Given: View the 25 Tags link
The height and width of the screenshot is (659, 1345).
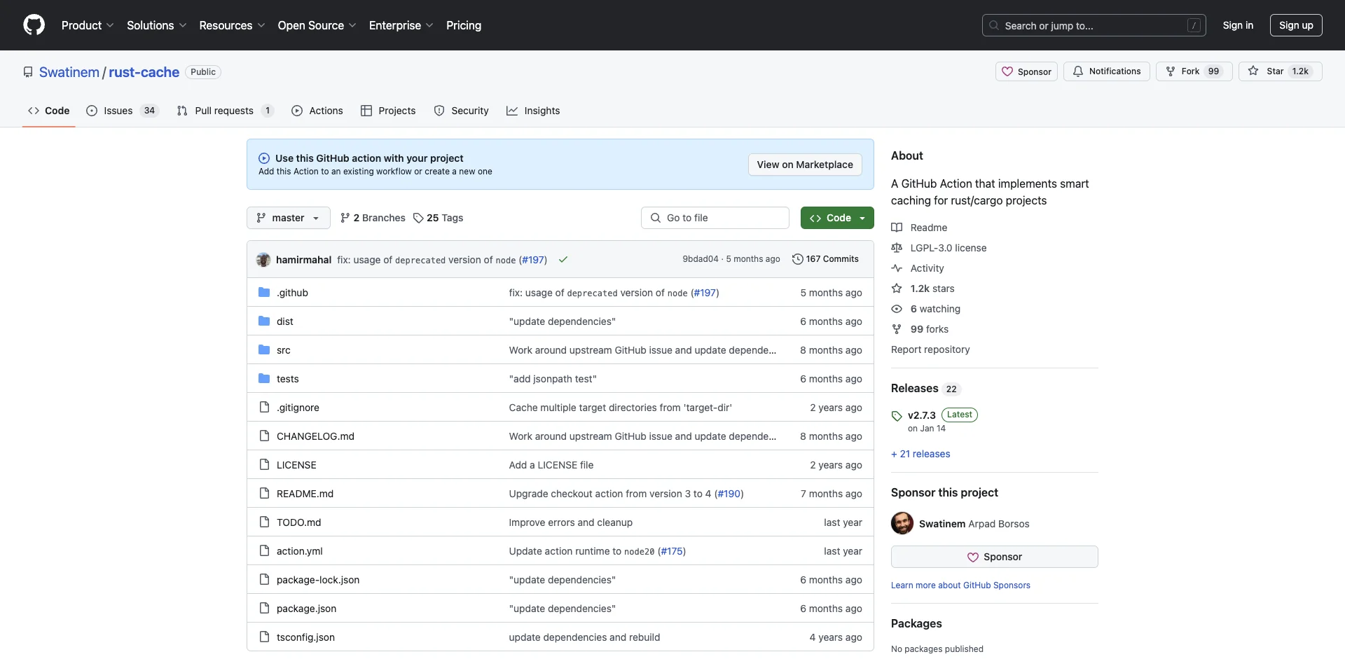Looking at the screenshot, I should pos(439,218).
